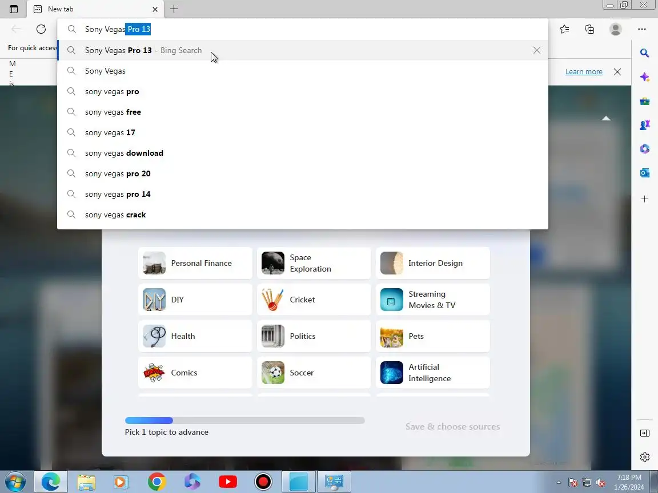Choose the 'sony vegas crack' suggestion
This screenshot has width=658, height=493.
tap(303, 215)
